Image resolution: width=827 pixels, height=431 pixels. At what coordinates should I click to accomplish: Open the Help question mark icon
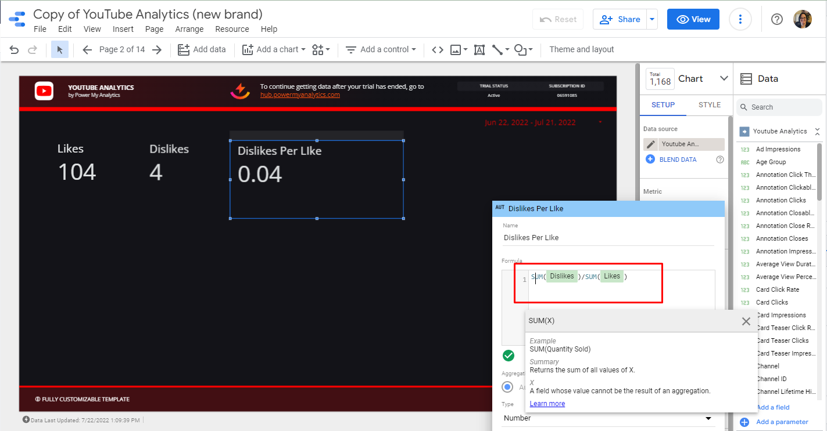point(777,19)
